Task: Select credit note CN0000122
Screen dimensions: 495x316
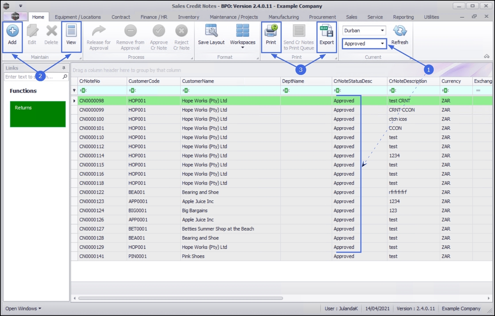Action: 92,192
